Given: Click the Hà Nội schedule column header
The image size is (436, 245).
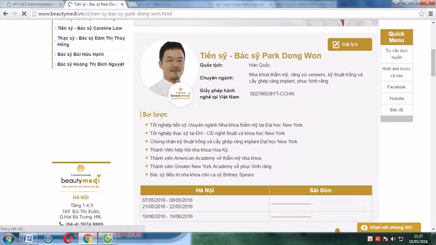Looking at the screenshot, I should [205, 190].
